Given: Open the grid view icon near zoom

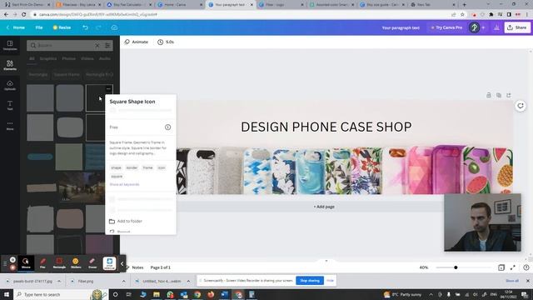Looking at the screenshot, I should (x=501, y=267).
